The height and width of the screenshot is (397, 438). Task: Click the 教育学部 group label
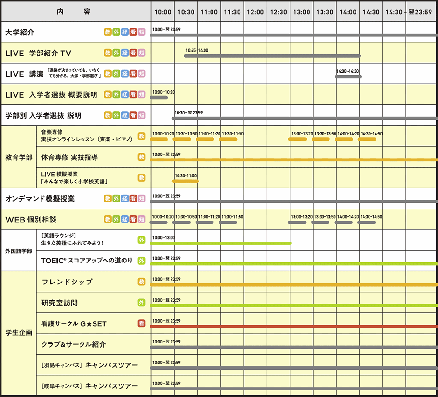19,157
